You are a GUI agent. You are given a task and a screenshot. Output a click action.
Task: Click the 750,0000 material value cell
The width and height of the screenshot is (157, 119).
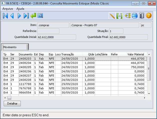coord(131,67)
